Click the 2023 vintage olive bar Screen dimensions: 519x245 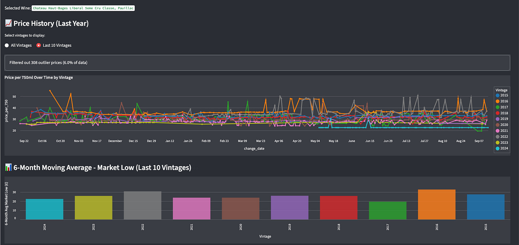93,208
